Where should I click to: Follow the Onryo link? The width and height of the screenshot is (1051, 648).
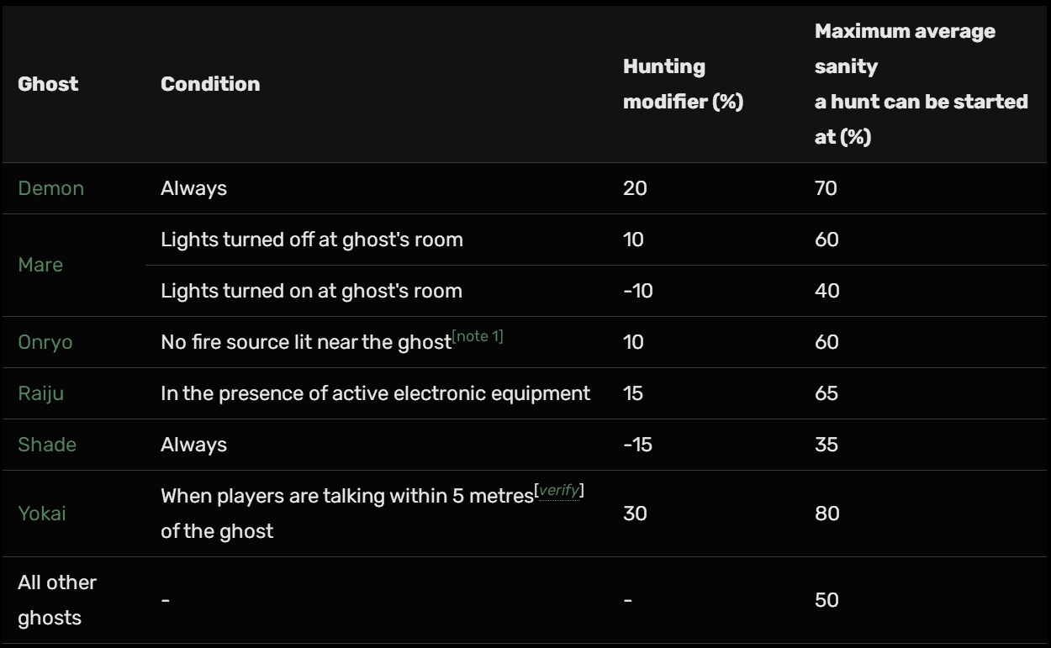45,342
